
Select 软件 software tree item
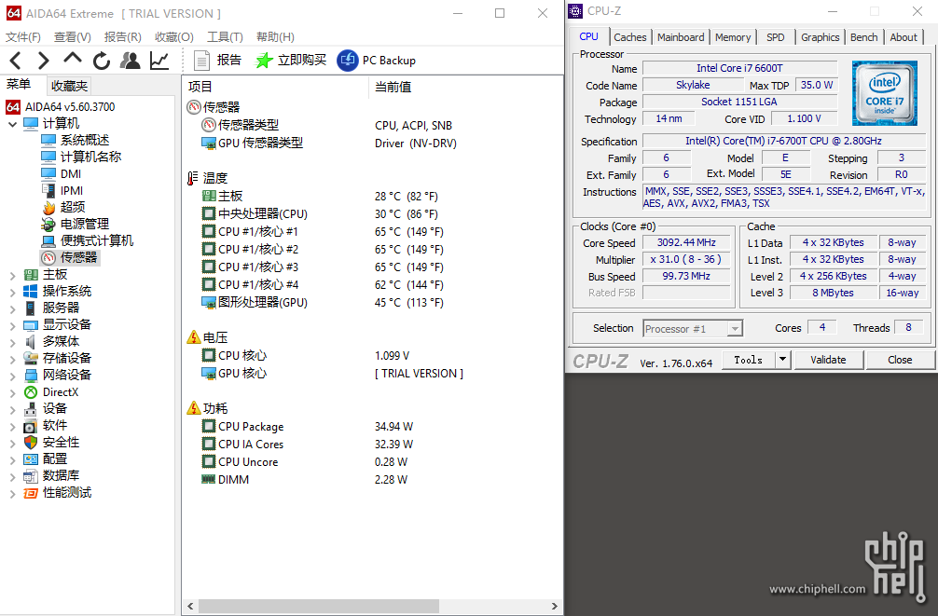(45, 425)
